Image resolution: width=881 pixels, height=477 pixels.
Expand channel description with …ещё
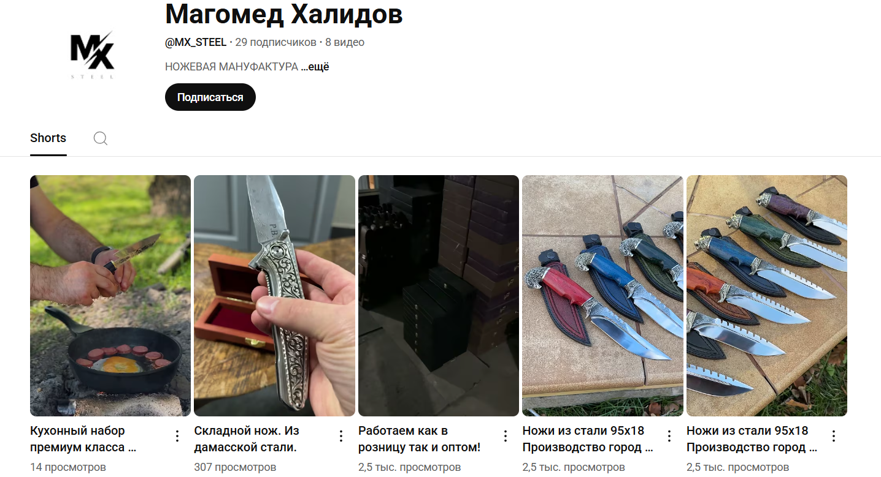pyautogui.click(x=315, y=67)
